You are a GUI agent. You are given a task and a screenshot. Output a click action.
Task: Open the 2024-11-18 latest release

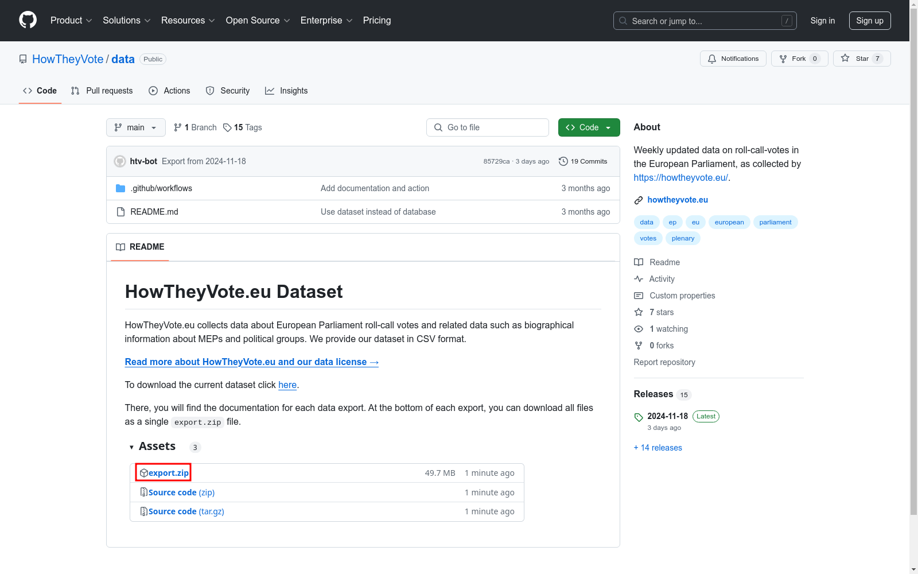pos(668,416)
